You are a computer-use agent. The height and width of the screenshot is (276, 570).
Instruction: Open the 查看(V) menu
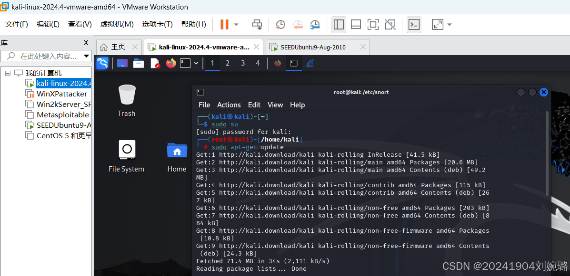(80, 24)
